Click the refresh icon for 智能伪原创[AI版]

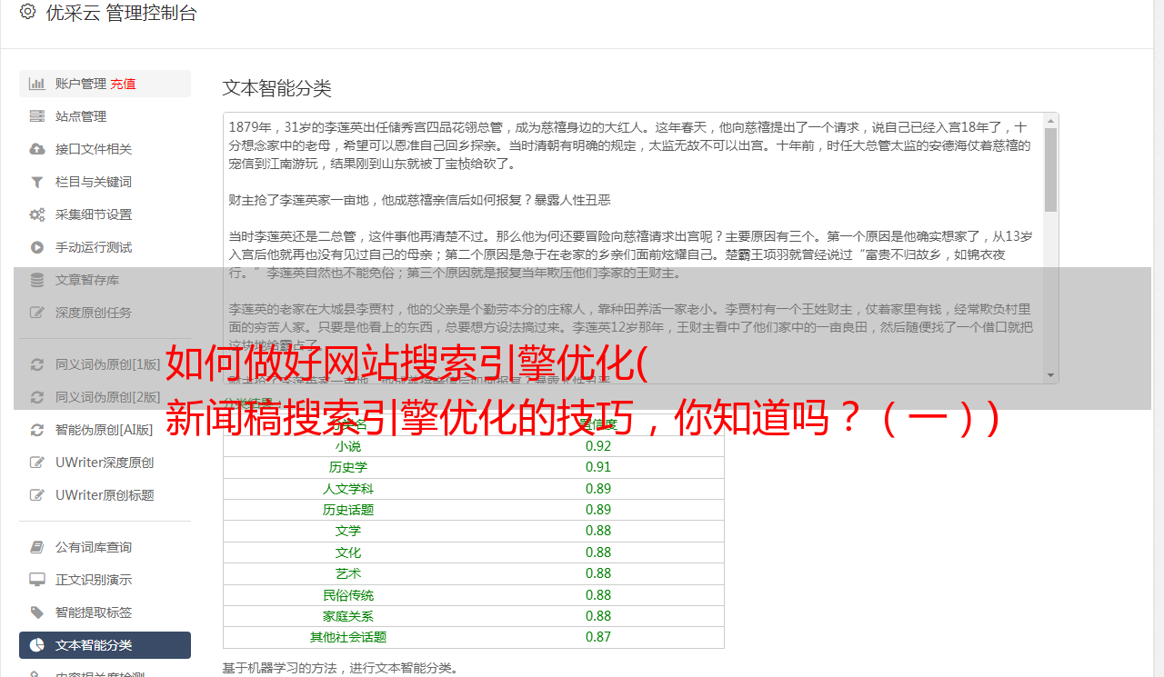[37, 430]
